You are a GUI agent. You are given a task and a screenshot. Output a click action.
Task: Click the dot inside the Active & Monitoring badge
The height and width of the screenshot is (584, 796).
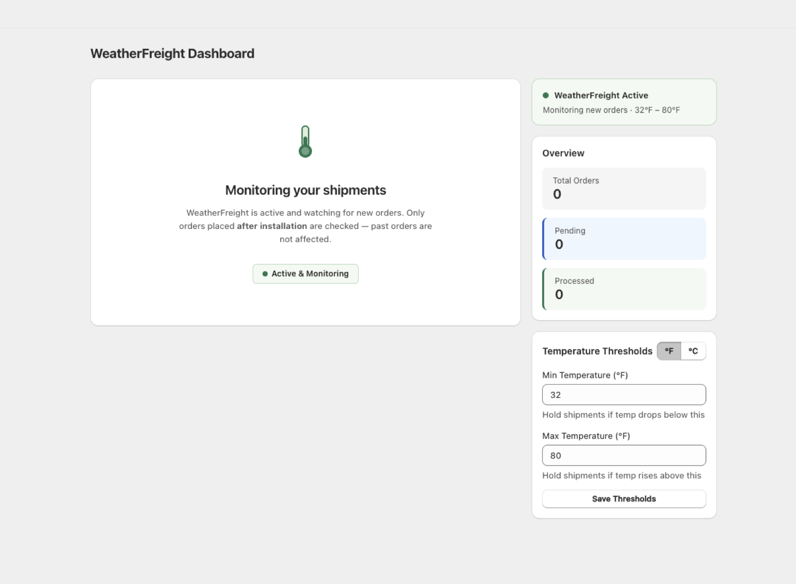click(x=265, y=274)
